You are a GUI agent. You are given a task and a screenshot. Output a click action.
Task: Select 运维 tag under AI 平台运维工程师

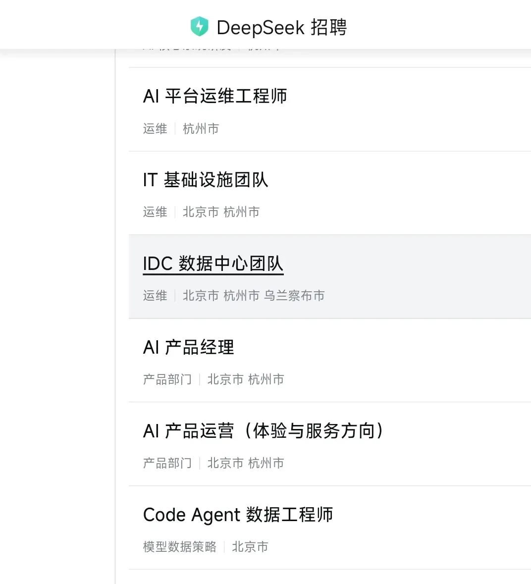pyautogui.click(x=155, y=129)
